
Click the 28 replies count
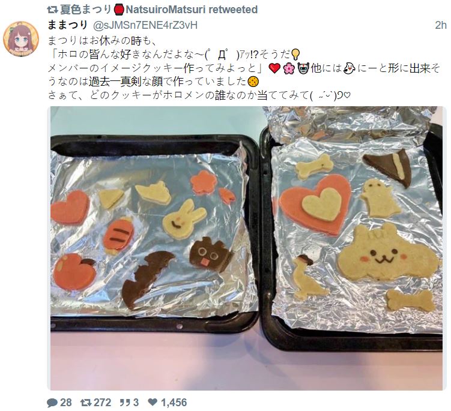pyautogui.click(x=66, y=403)
